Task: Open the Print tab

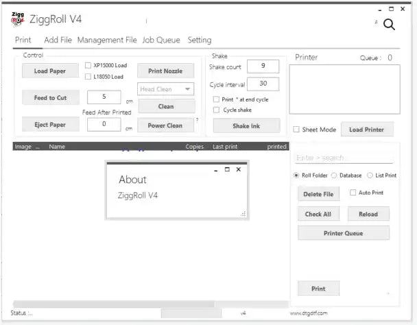Action: (23, 40)
